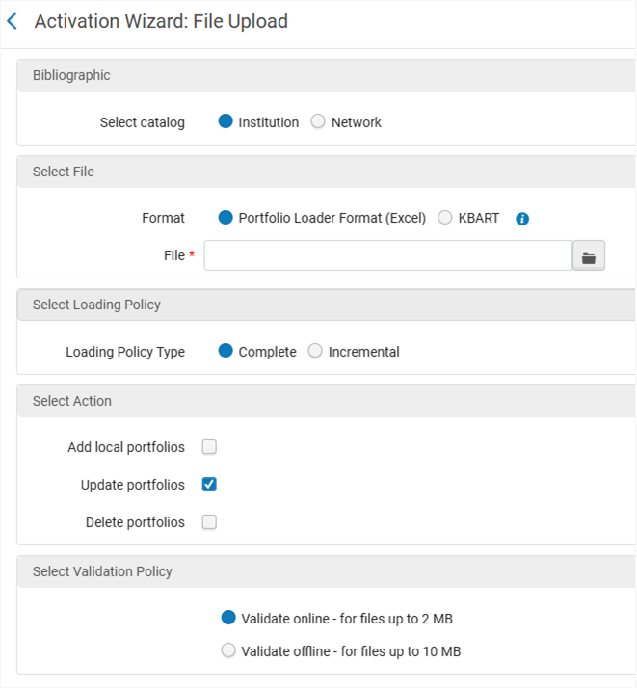Uncheck the Update portfolios checkbox

pyautogui.click(x=209, y=485)
